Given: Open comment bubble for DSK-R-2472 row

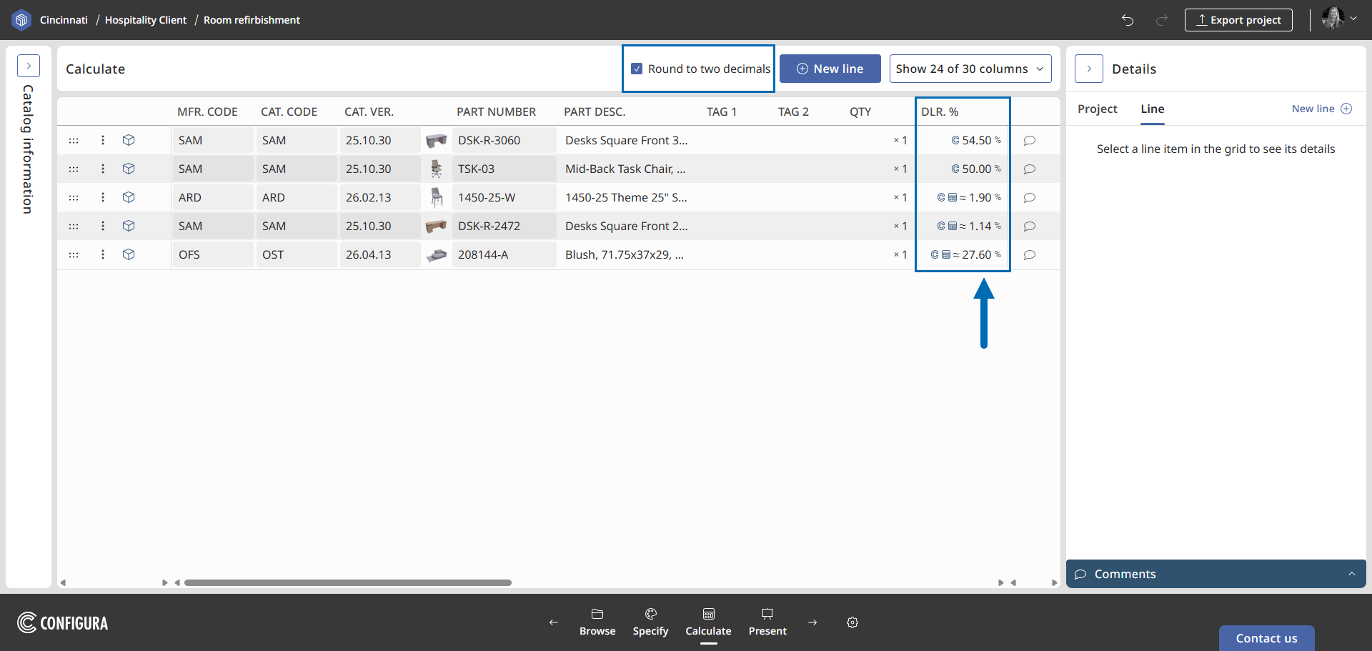Looking at the screenshot, I should 1030,227.
